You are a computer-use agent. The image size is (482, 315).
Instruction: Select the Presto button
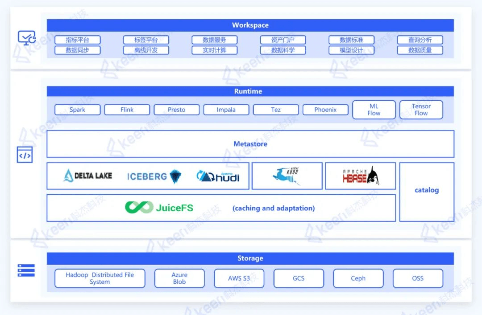(x=176, y=110)
